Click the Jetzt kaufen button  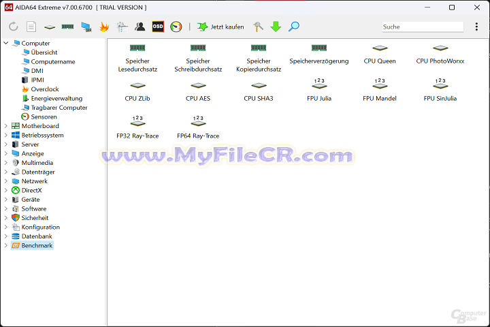tap(220, 27)
